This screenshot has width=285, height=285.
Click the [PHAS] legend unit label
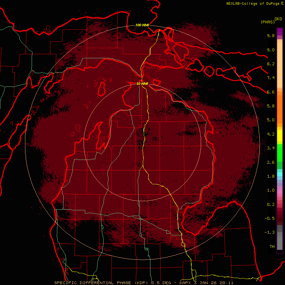[268, 22]
